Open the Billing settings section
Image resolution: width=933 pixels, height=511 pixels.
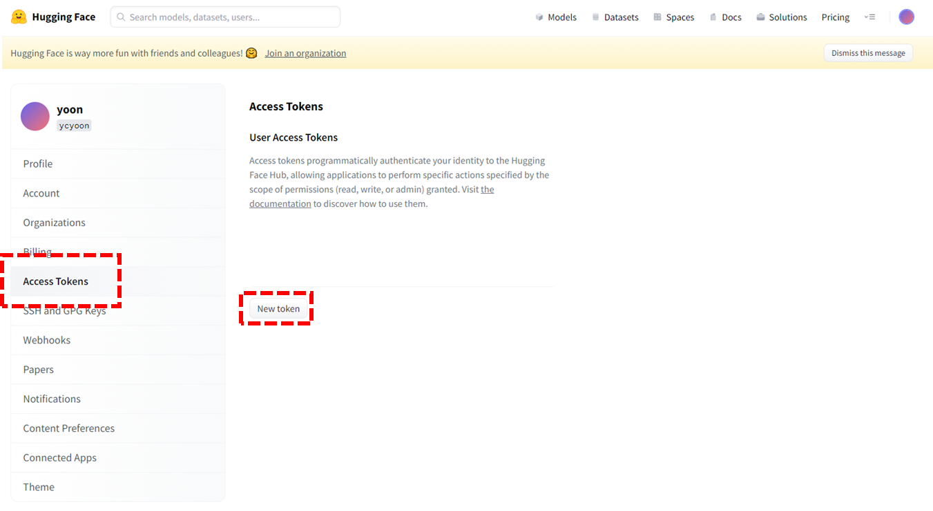click(118, 252)
